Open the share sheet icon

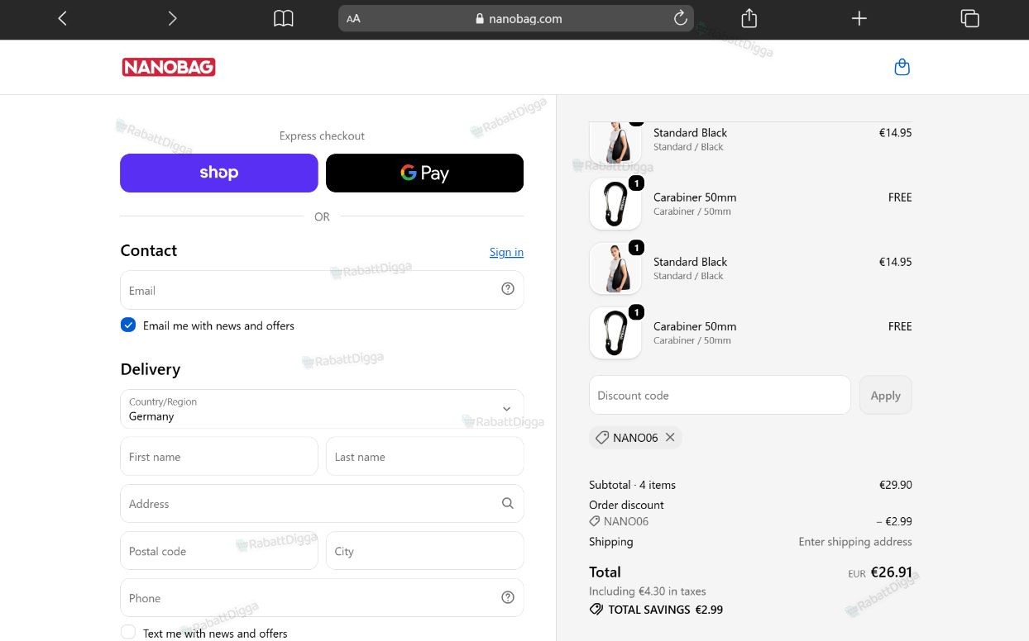[749, 18]
